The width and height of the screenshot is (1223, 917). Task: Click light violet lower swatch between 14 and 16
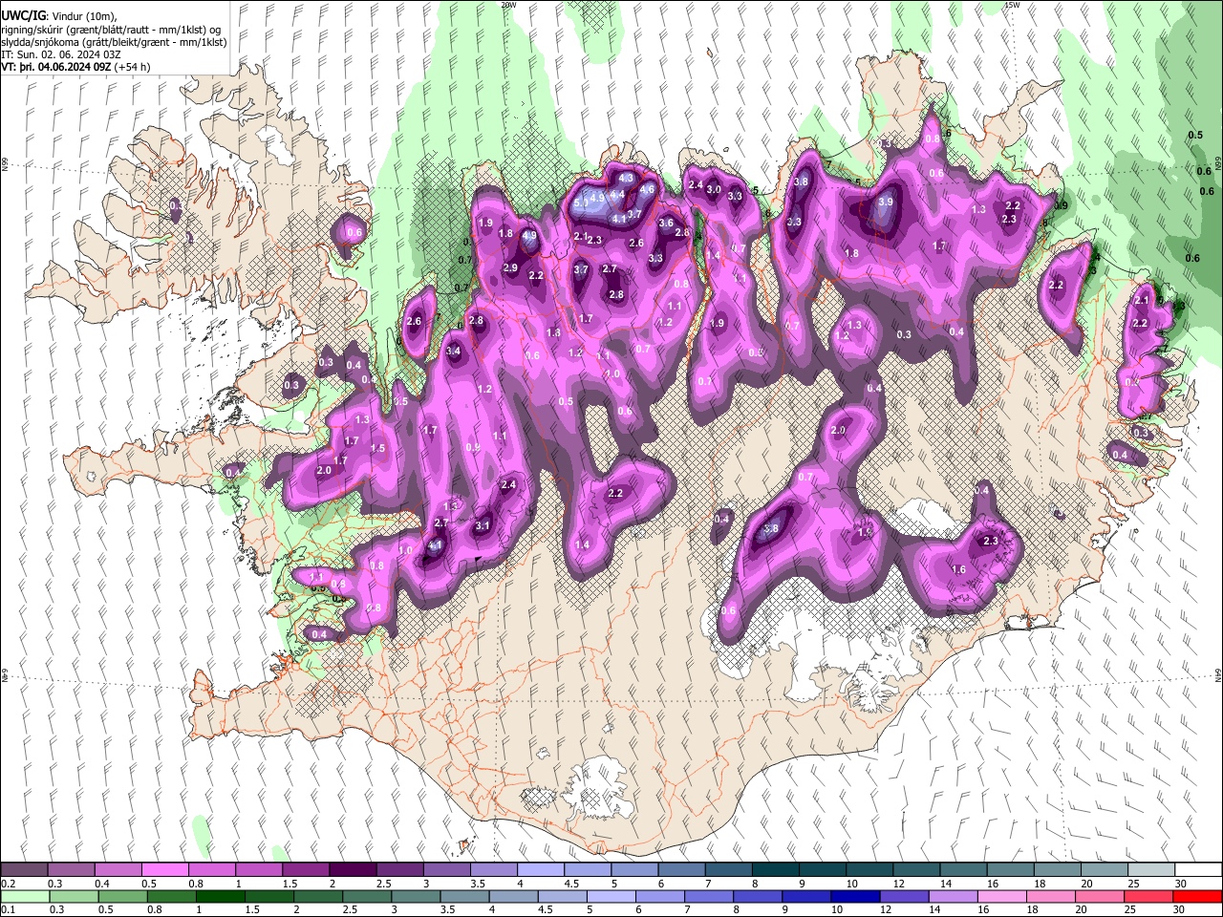coord(954,896)
